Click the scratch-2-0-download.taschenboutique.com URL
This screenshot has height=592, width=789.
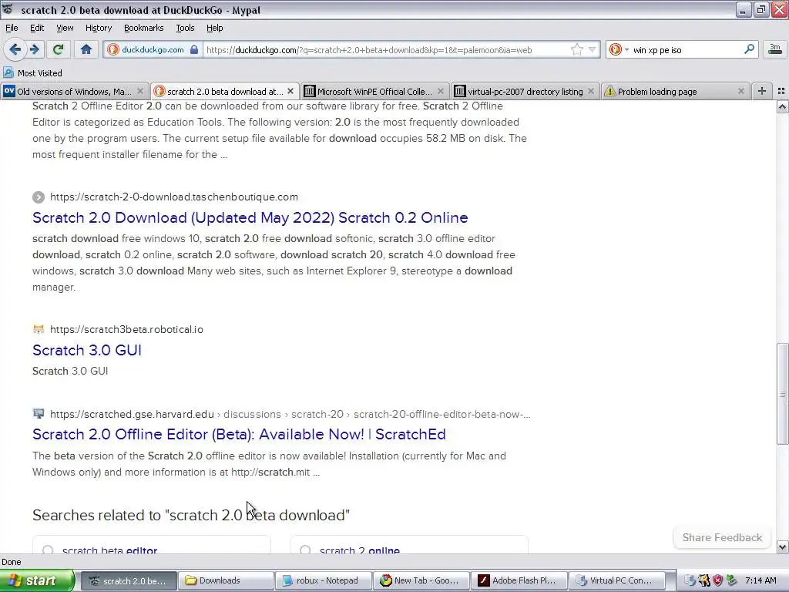click(x=173, y=197)
